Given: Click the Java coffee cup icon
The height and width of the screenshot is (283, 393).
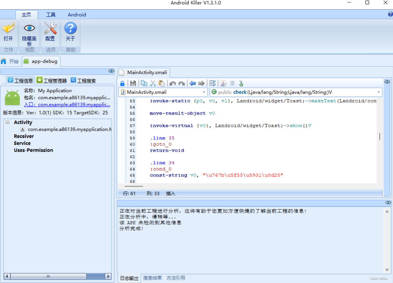Looking at the screenshot, I should pos(223,83).
